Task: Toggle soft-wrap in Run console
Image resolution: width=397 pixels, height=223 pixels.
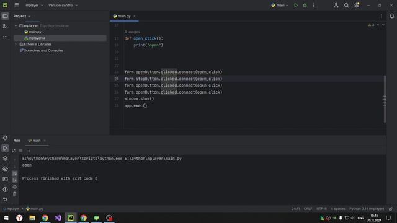Action: 15,173
